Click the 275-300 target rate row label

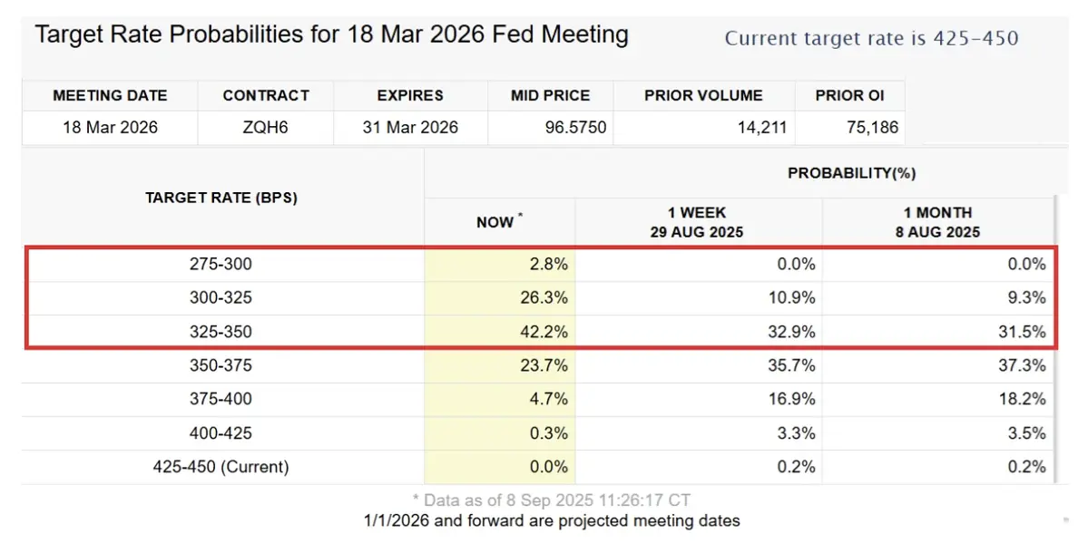pyautogui.click(x=221, y=265)
